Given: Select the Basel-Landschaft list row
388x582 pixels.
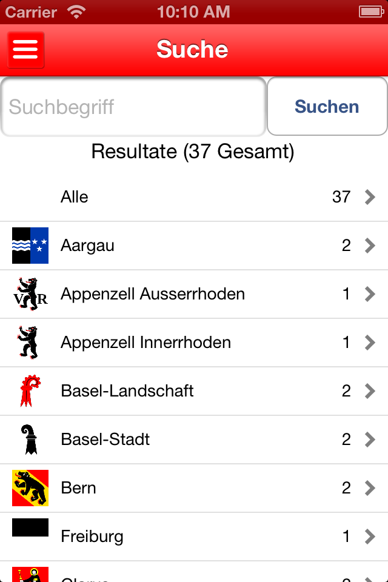Looking at the screenshot, I should tap(182, 390).
